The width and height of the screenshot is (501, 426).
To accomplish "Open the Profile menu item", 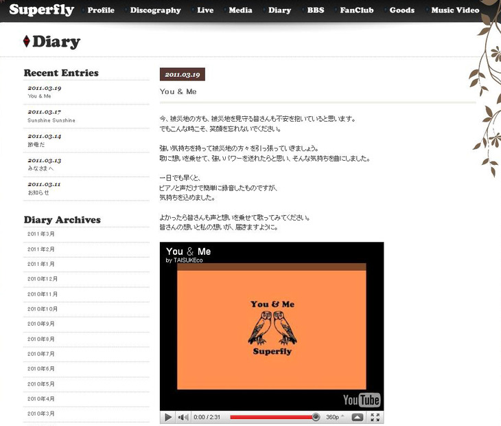I will [101, 10].
